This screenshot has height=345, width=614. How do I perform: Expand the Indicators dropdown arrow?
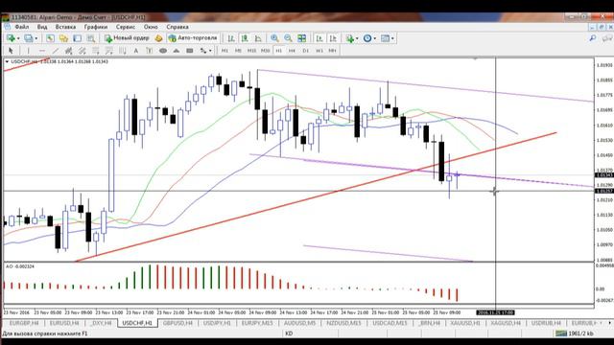tap(357, 38)
